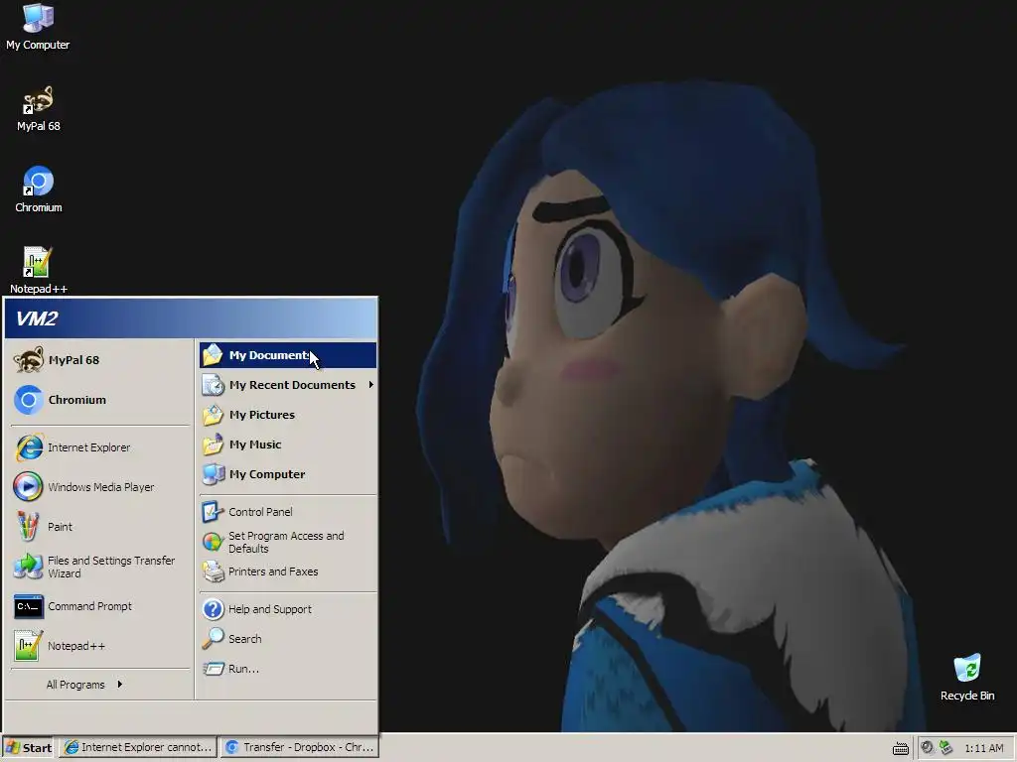Click the 1:11 AM taskbar clock
The image size is (1017, 762).
click(x=984, y=748)
